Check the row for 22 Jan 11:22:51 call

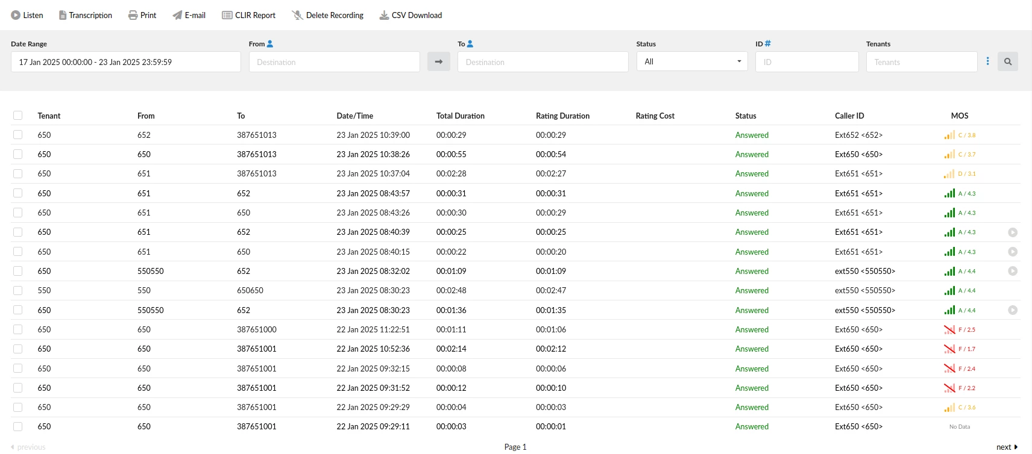pyautogui.click(x=17, y=329)
